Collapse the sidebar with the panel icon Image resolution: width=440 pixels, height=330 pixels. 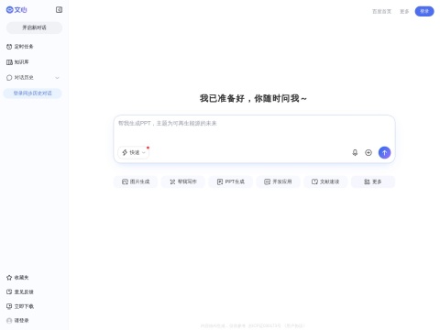59,10
